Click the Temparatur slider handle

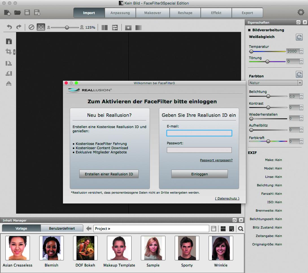[251, 52]
